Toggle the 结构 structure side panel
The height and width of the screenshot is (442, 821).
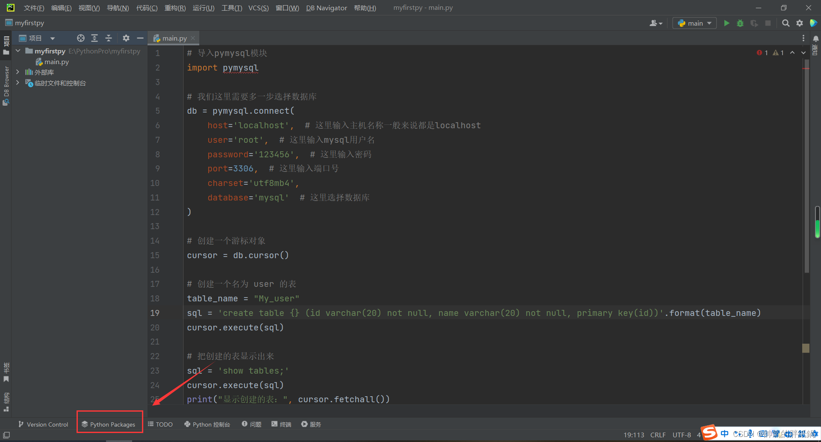point(6,402)
